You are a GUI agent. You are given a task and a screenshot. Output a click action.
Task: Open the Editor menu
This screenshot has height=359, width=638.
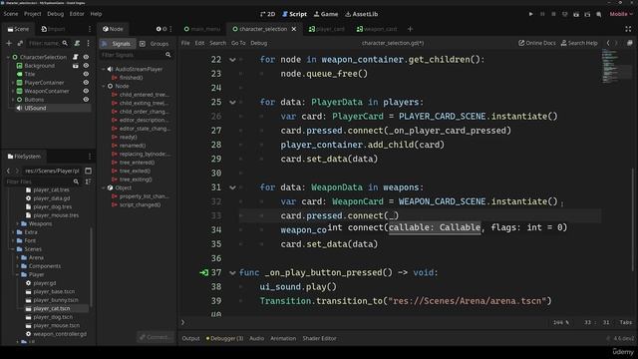point(77,14)
